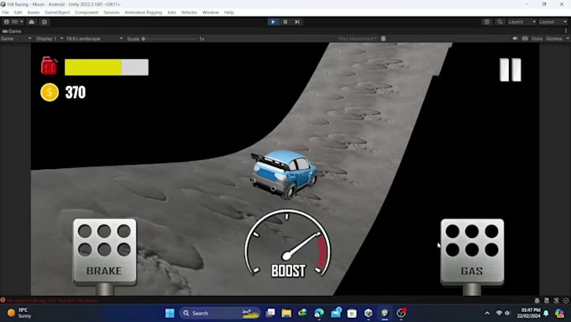The height and width of the screenshot is (322, 571).
Task: Open the settings gear in the toolbar
Action: coord(45,22)
